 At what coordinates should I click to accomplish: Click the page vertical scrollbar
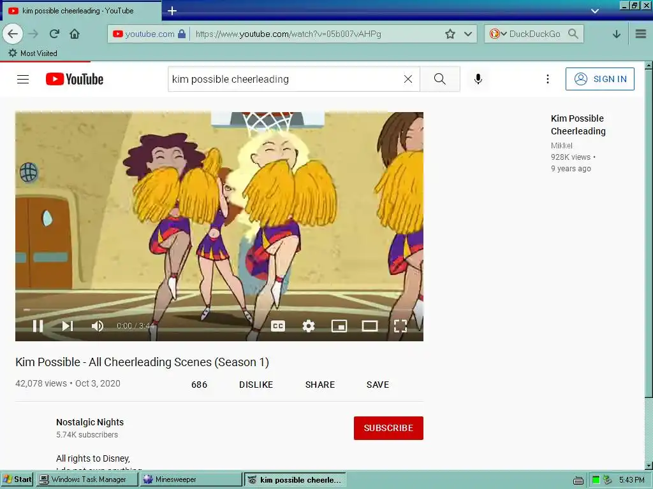(649, 233)
